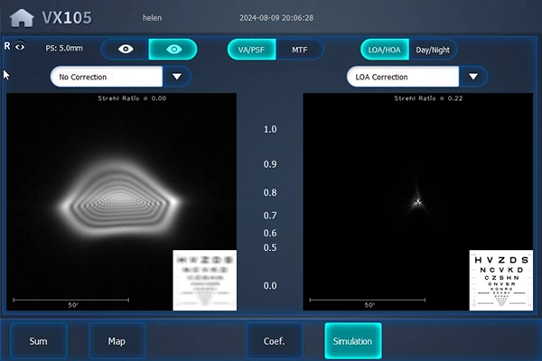542x361 pixels.
Task: Select the left eye button in top toggle
Action: [x=126, y=50]
